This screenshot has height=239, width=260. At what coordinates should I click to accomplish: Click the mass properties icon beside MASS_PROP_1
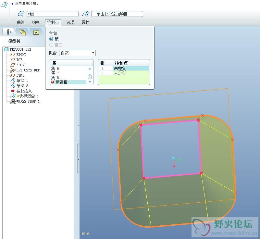(13, 101)
